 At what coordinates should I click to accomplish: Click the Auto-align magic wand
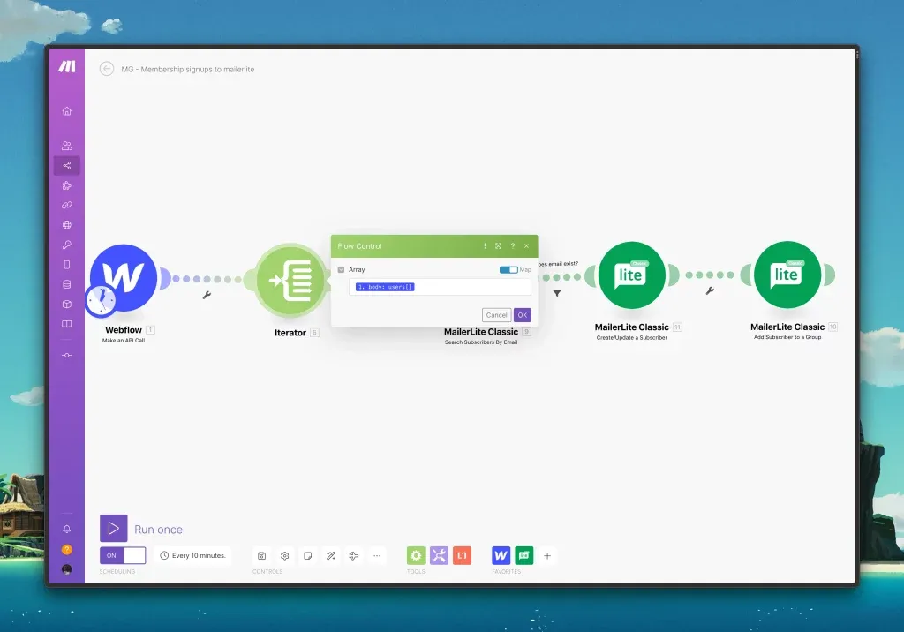point(331,556)
